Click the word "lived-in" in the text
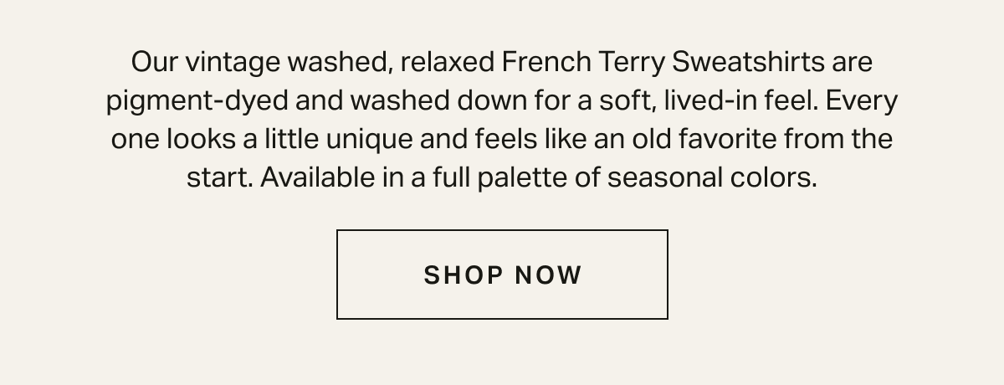The height and width of the screenshot is (385, 1004). tap(699, 101)
